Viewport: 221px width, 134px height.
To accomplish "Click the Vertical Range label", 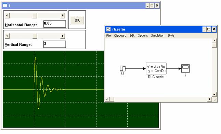I will [18, 45].
